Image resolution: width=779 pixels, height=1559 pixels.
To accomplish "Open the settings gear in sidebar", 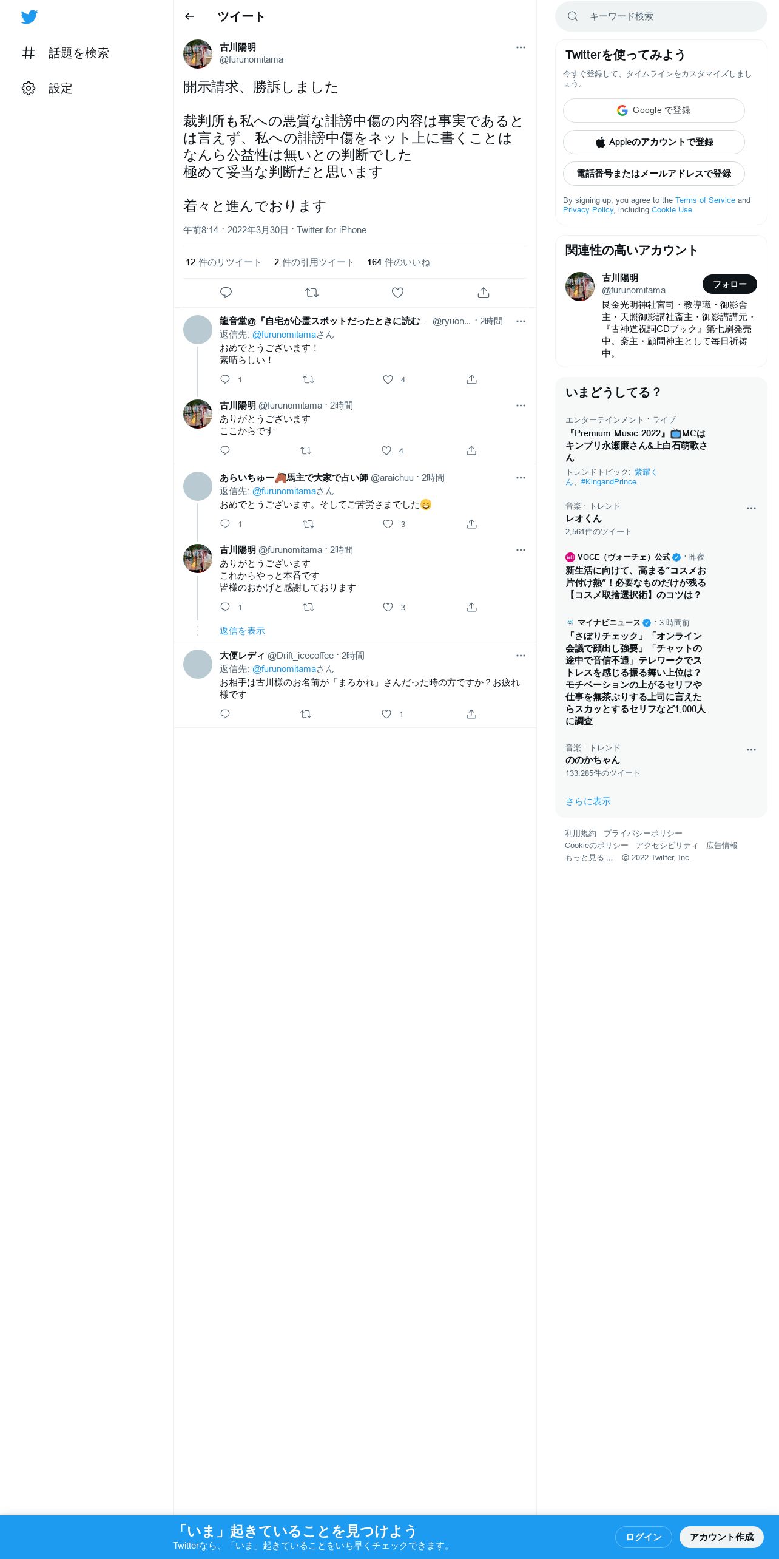I will [29, 88].
